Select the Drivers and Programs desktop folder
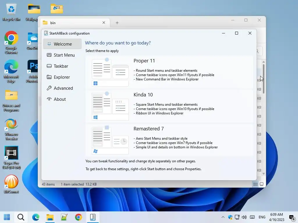The image size is (298, 223). [x=11, y=100]
